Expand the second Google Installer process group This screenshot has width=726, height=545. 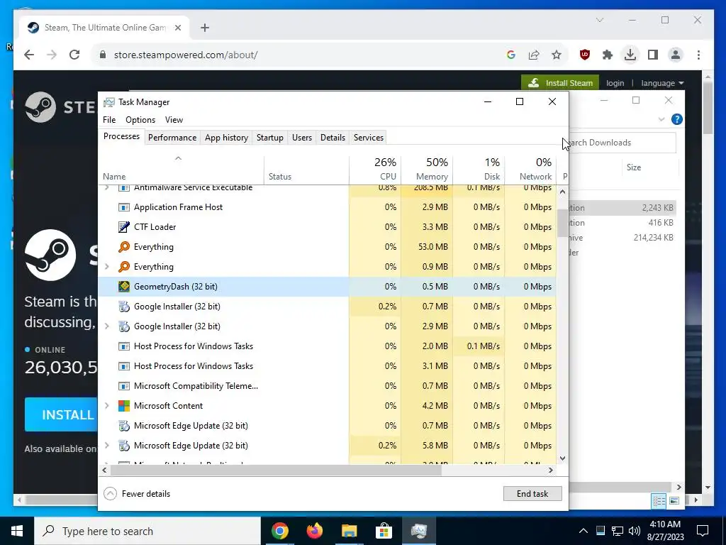107,326
